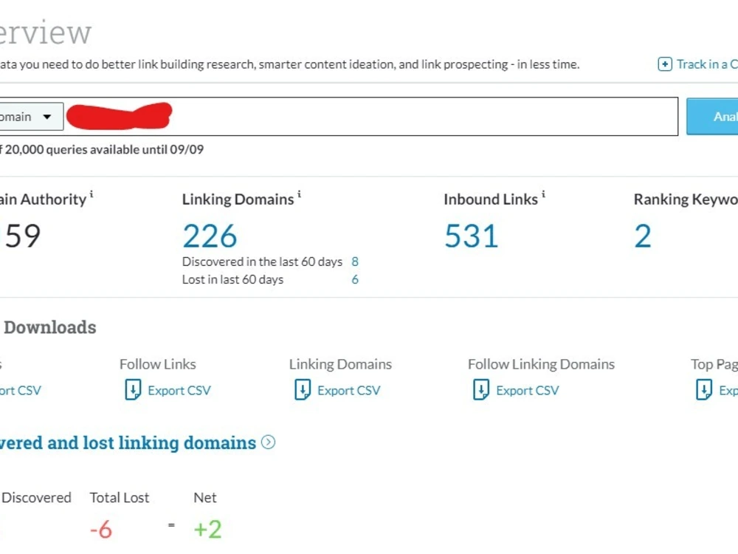Viewport: 738px width, 554px height.
Task: Click the 8 discovered in last 60 days
Action: [355, 262]
